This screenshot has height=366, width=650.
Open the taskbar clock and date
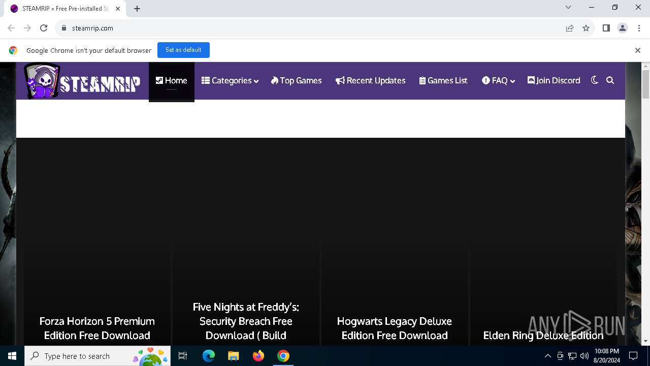(607, 356)
